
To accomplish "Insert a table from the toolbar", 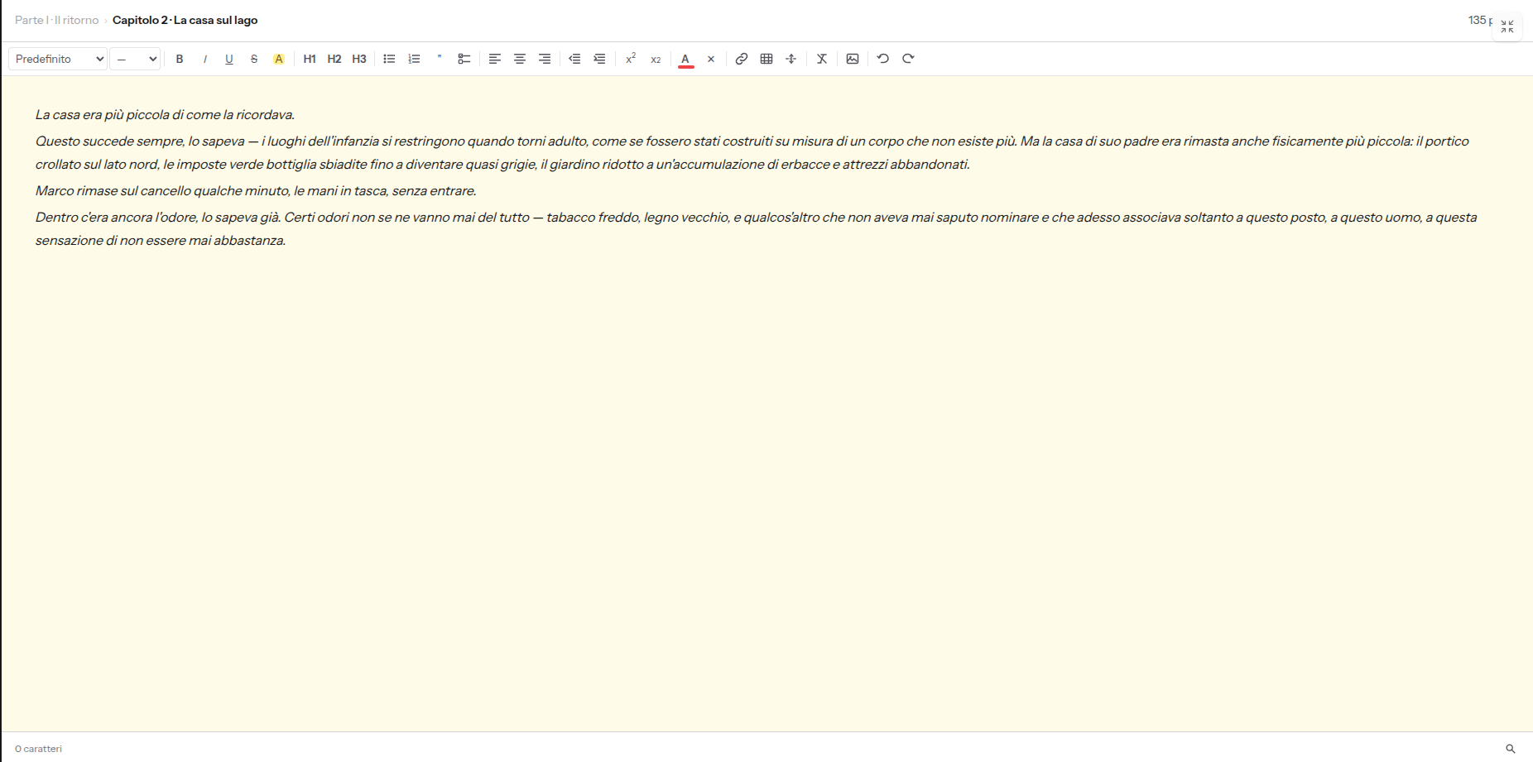I will click(x=766, y=59).
